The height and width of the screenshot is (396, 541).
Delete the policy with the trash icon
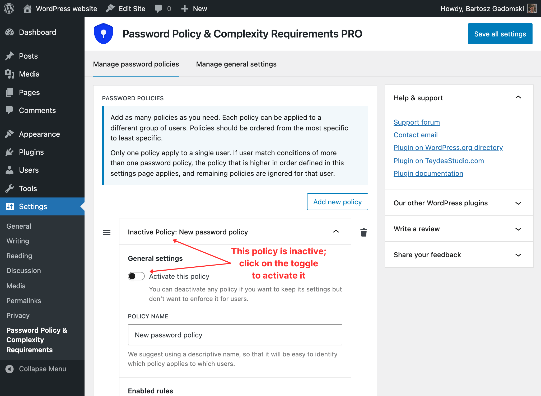click(363, 232)
